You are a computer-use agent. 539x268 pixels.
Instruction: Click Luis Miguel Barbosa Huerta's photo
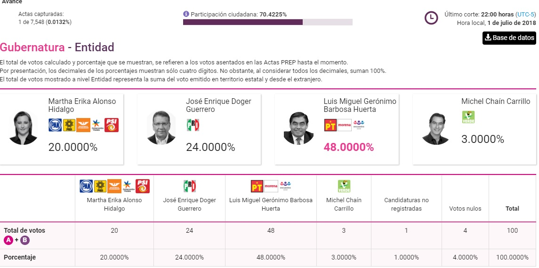pyautogui.click(x=298, y=128)
